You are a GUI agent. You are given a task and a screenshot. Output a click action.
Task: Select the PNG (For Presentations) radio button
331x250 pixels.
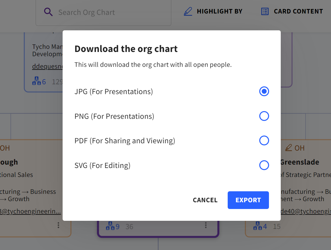[264, 116]
